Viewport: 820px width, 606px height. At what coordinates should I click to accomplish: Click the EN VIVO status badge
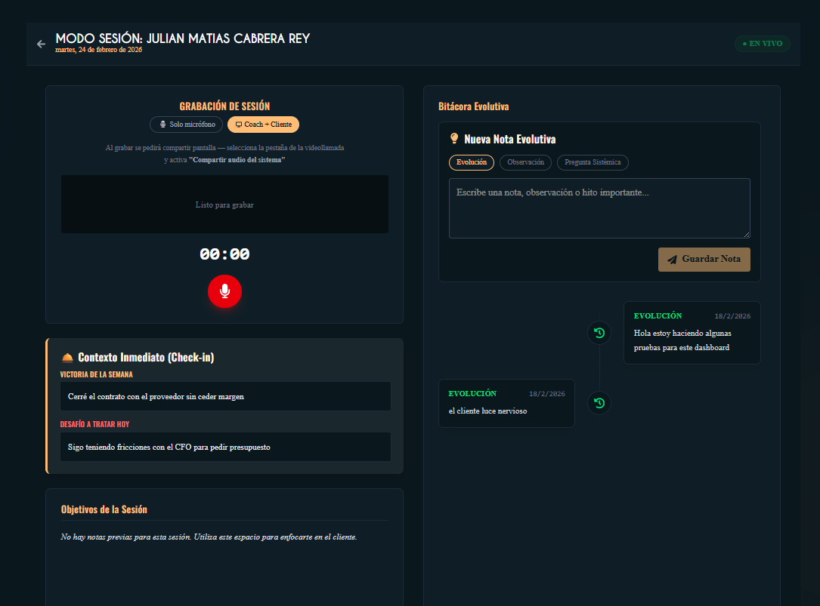pos(762,44)
